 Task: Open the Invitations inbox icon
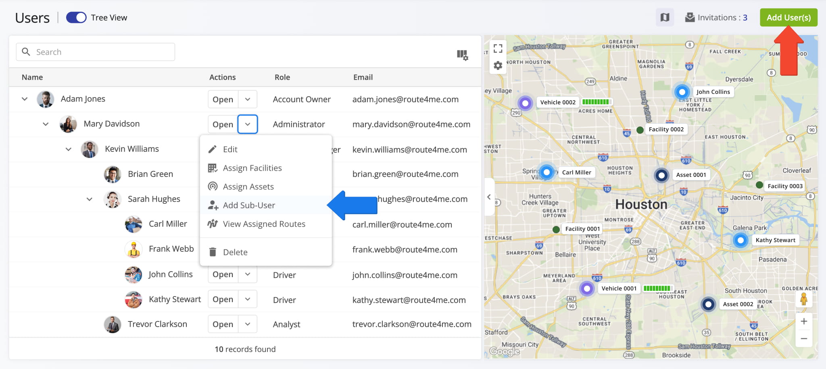(690, 17)
